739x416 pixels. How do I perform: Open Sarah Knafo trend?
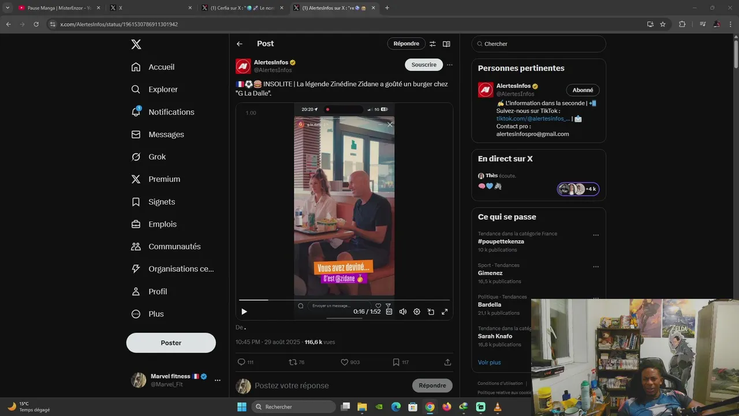(x=495, y=336)
